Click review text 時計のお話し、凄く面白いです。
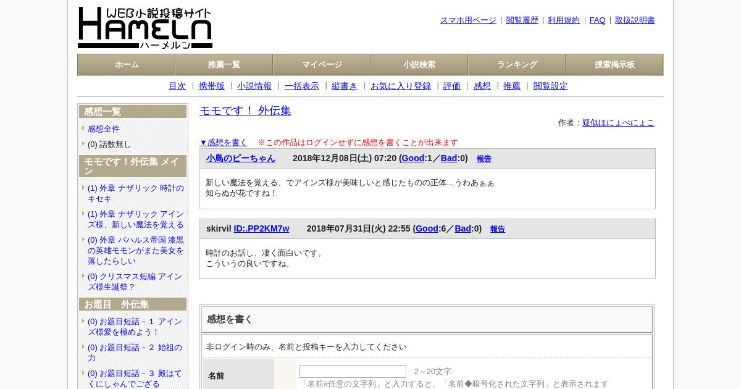 (x=265, y=253)
